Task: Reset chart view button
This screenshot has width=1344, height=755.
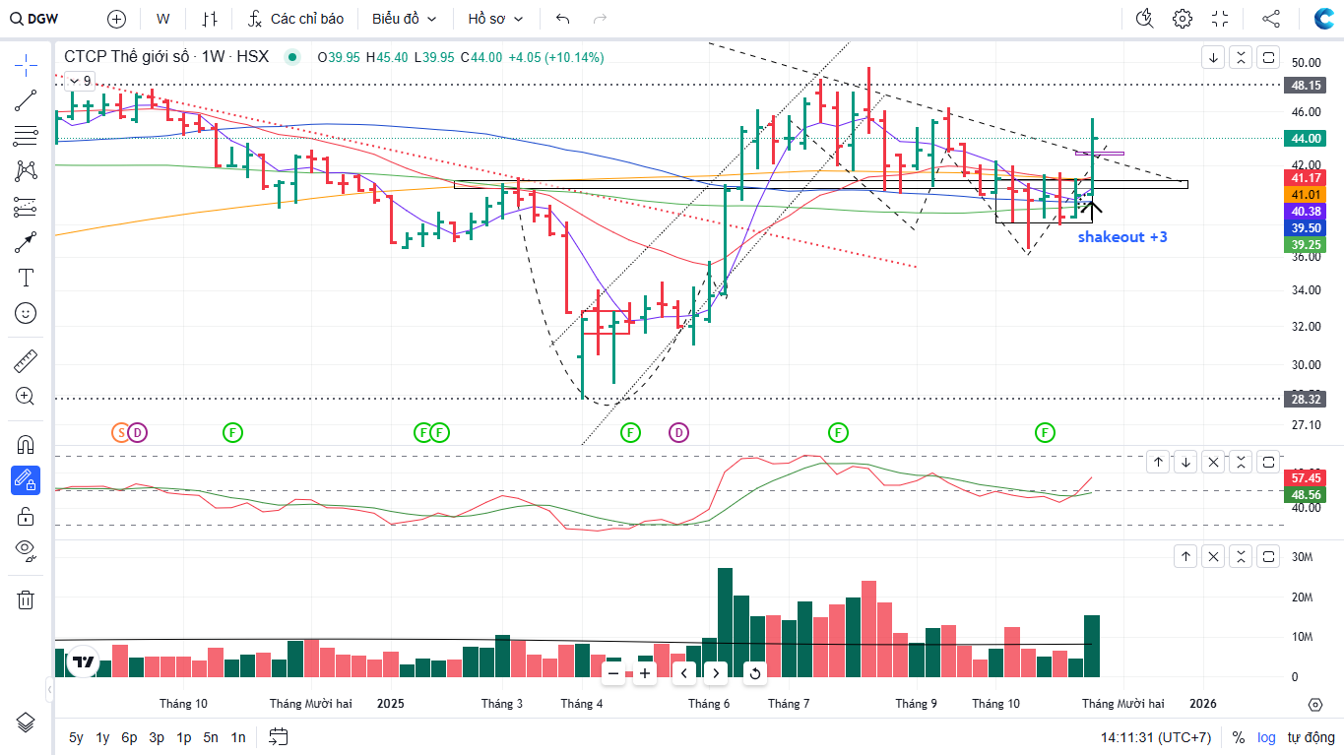Action: 754,673
